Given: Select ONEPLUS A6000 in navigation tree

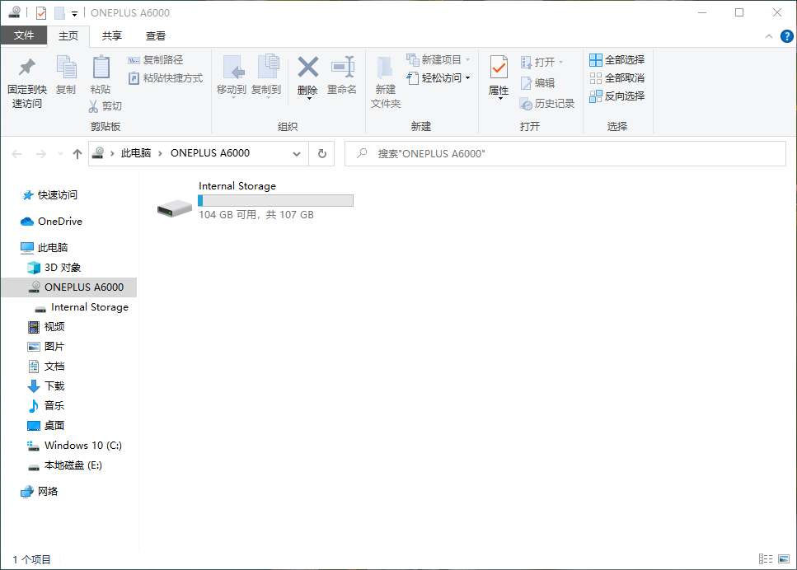Looking at the screenshot, I should [69, 287].
